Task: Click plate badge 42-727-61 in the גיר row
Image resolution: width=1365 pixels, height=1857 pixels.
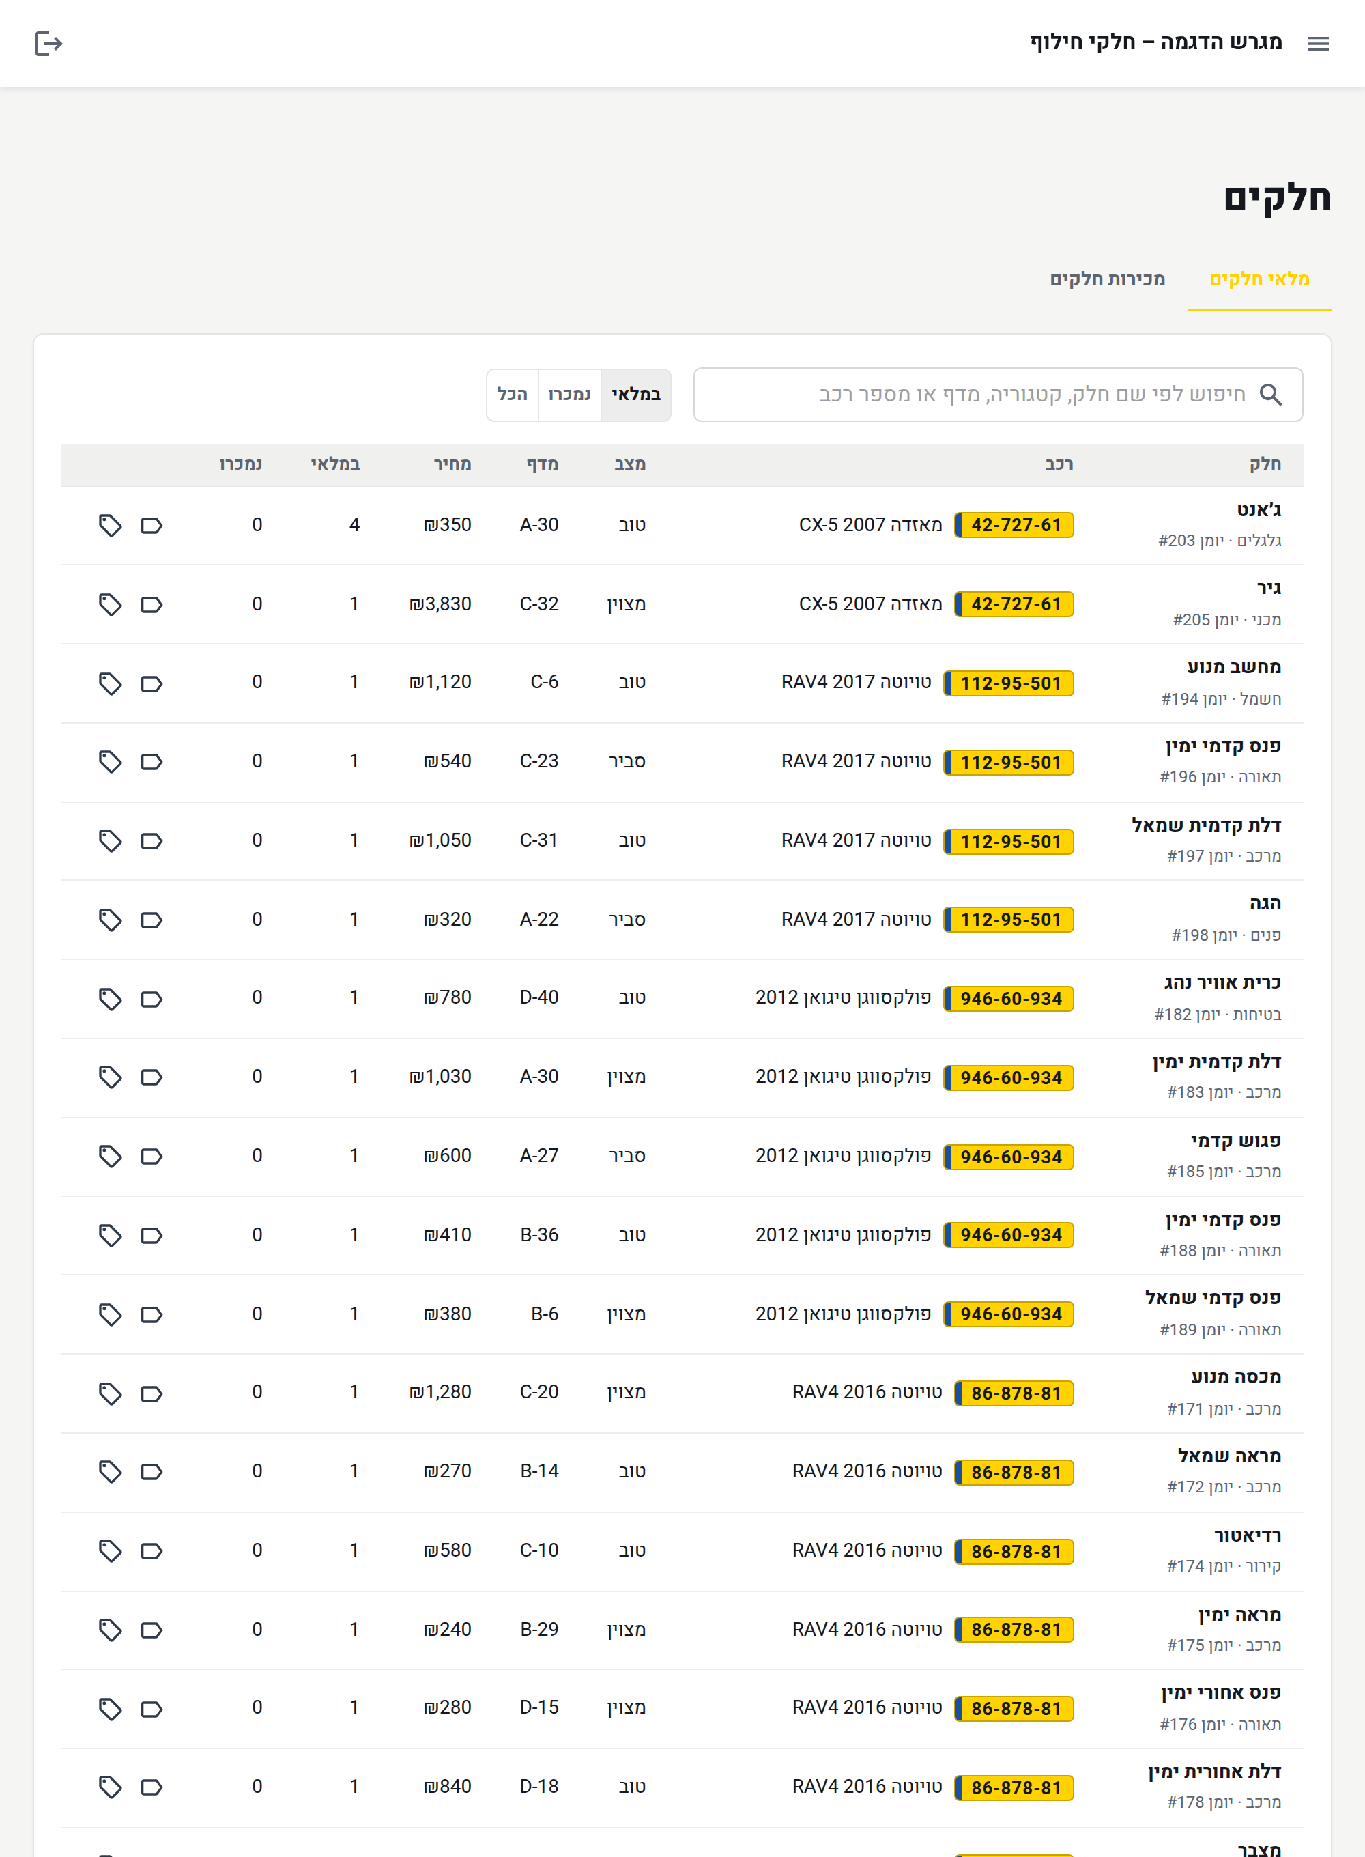Action: [x=1014, y=605]
